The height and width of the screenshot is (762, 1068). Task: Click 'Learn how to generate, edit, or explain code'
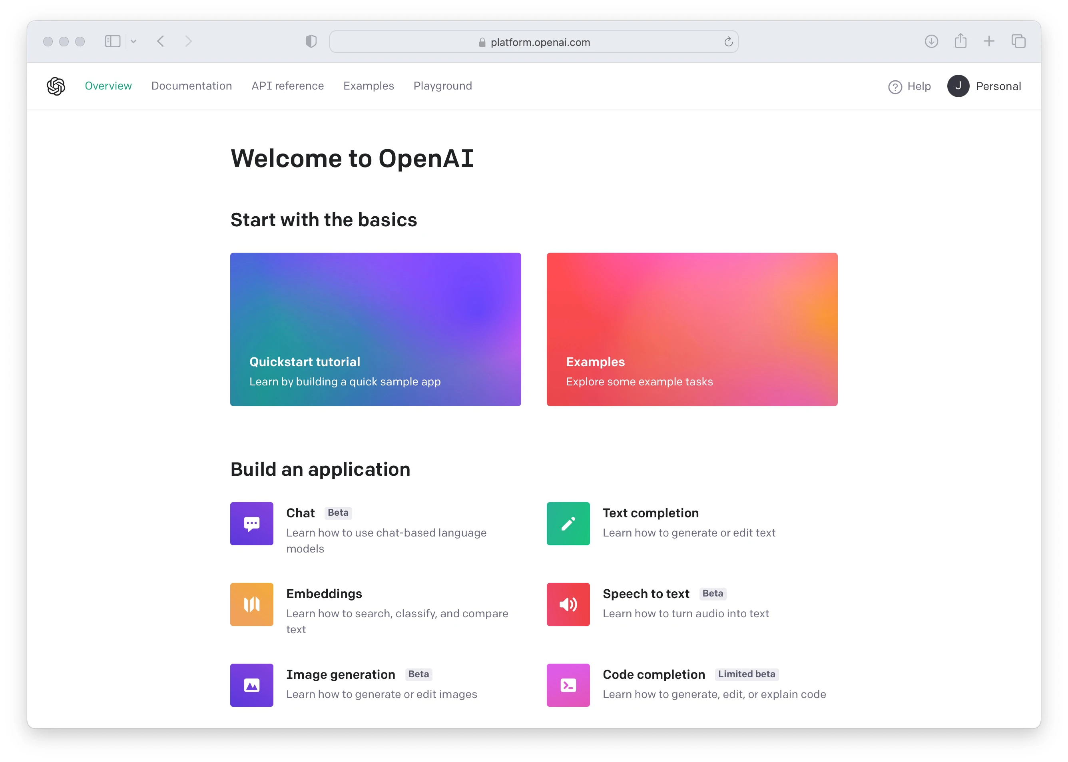pos(714,694)
